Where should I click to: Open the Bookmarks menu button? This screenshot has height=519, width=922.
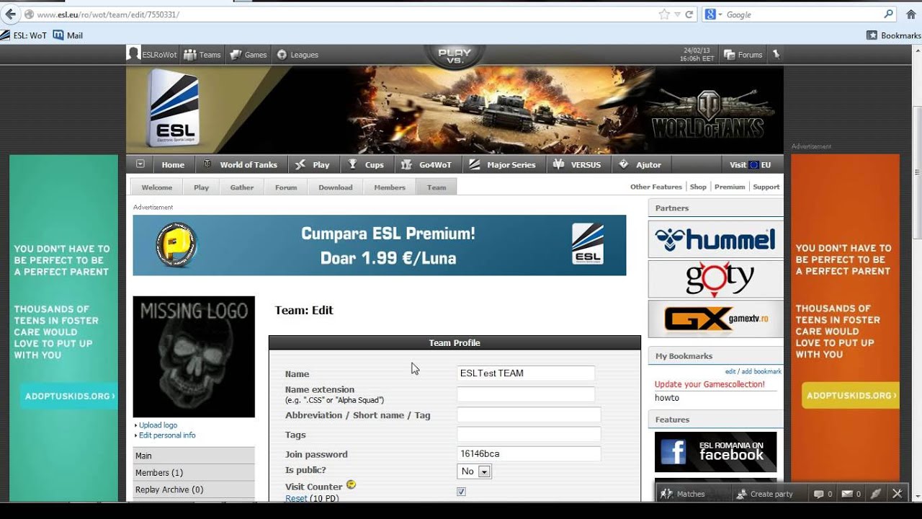pyautogui.click(x=893, y=35)
